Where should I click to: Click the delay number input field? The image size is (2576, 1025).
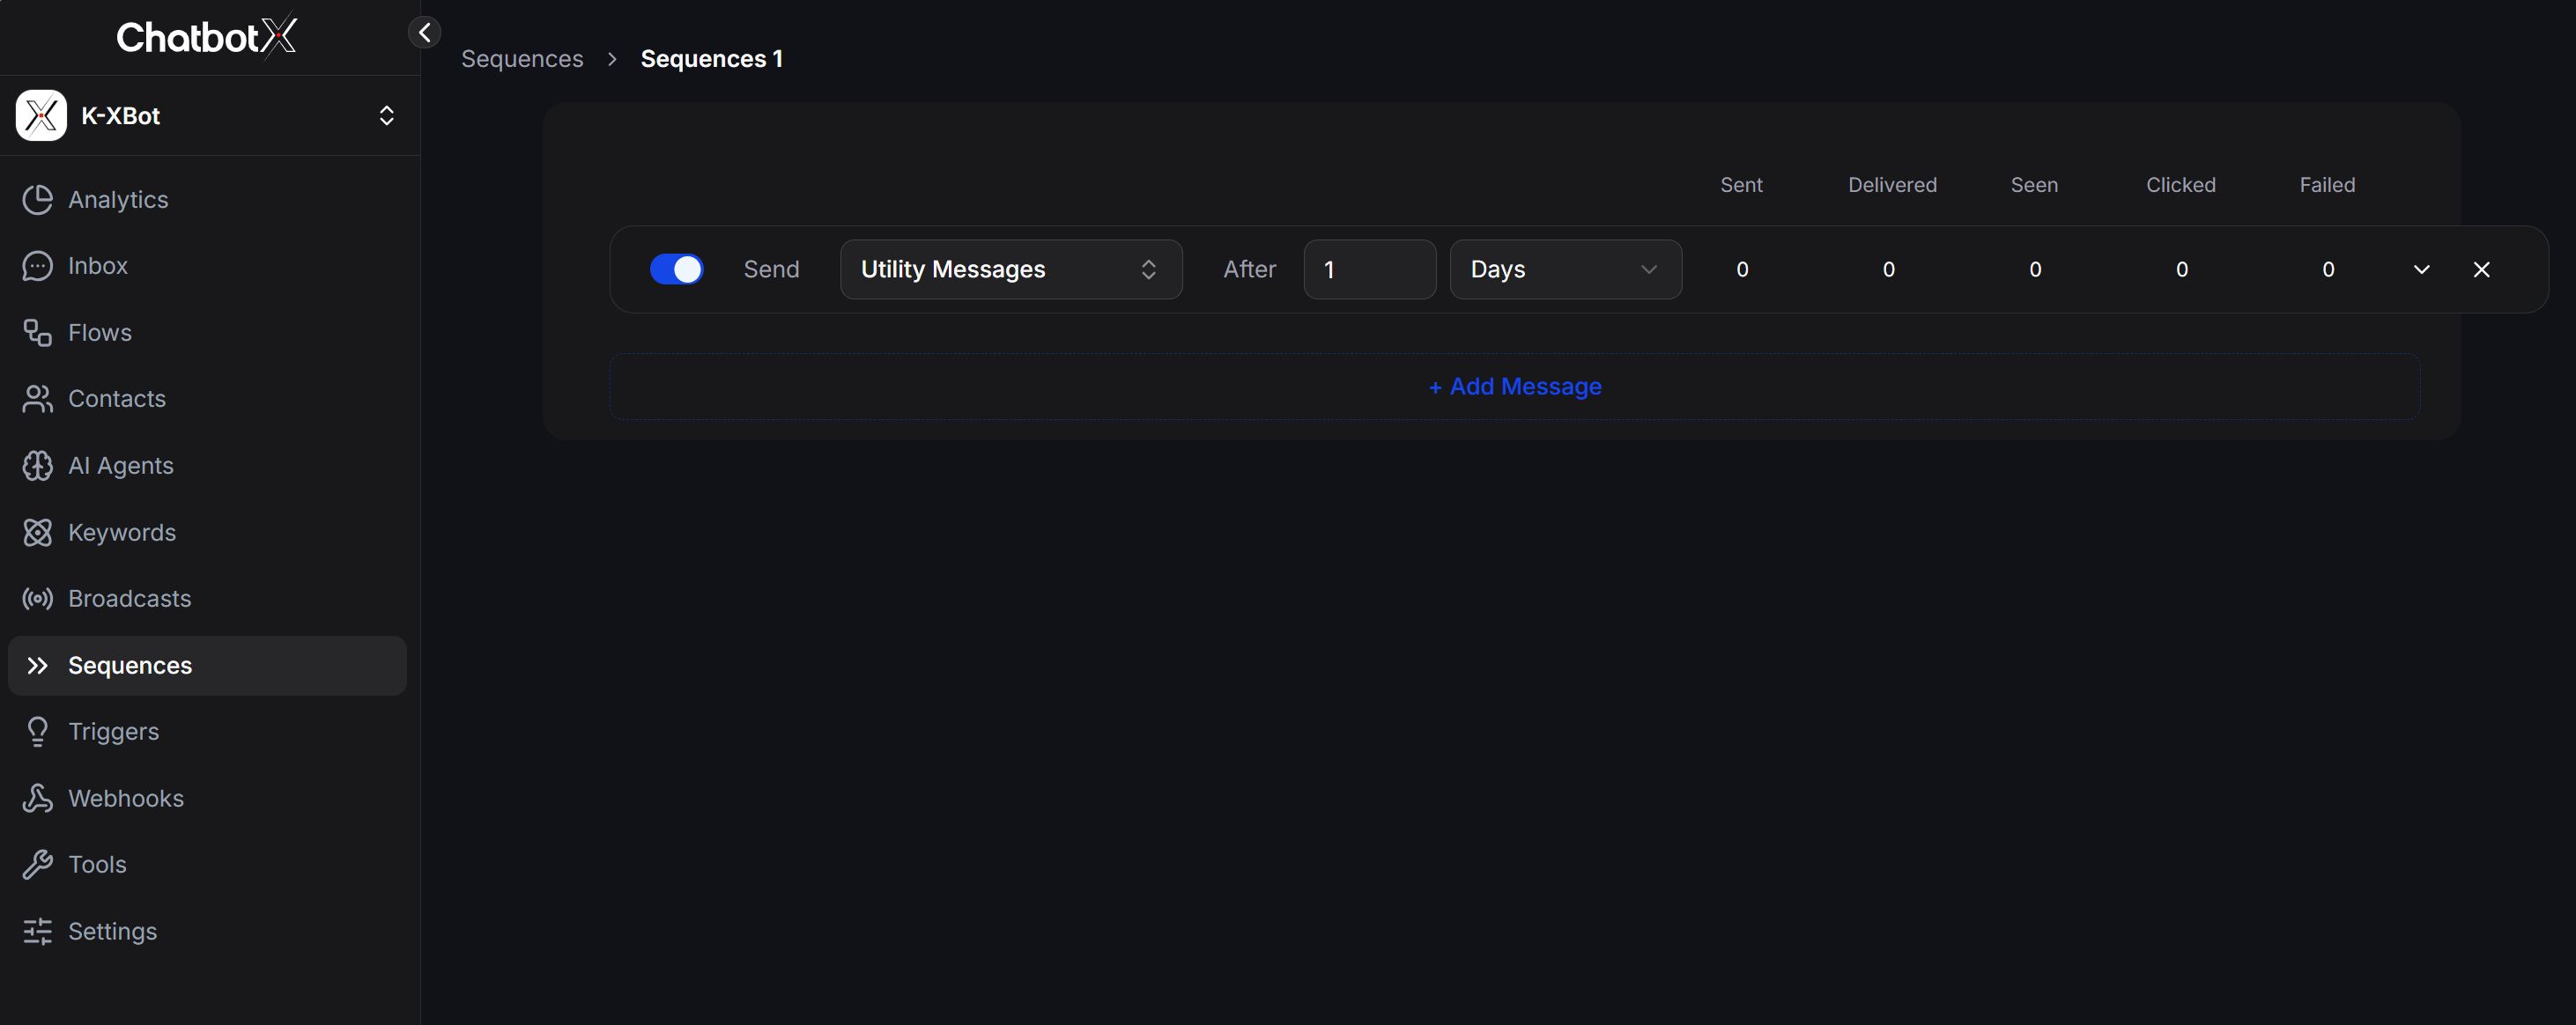pos(1369,269)
